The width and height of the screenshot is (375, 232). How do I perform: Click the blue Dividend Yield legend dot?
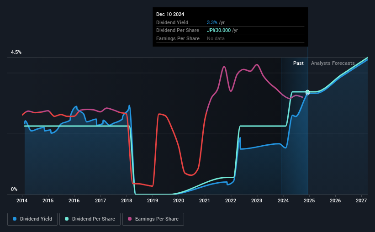click(x=15, y=219)
